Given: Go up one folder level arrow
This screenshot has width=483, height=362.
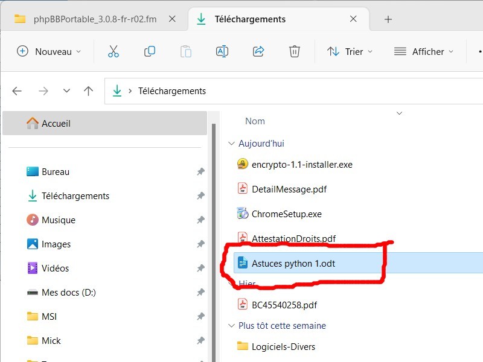Looking at the screenshot, I should [89, 91].
